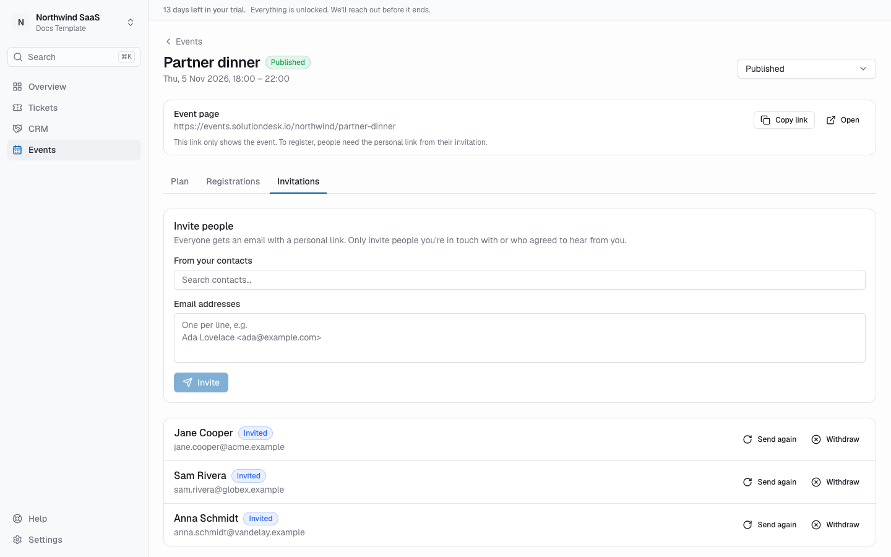Image resolution: width=891 pixels, height=557 pixels.
Task: Send invitation again to Jane Cooper
Action: [769, 439]
